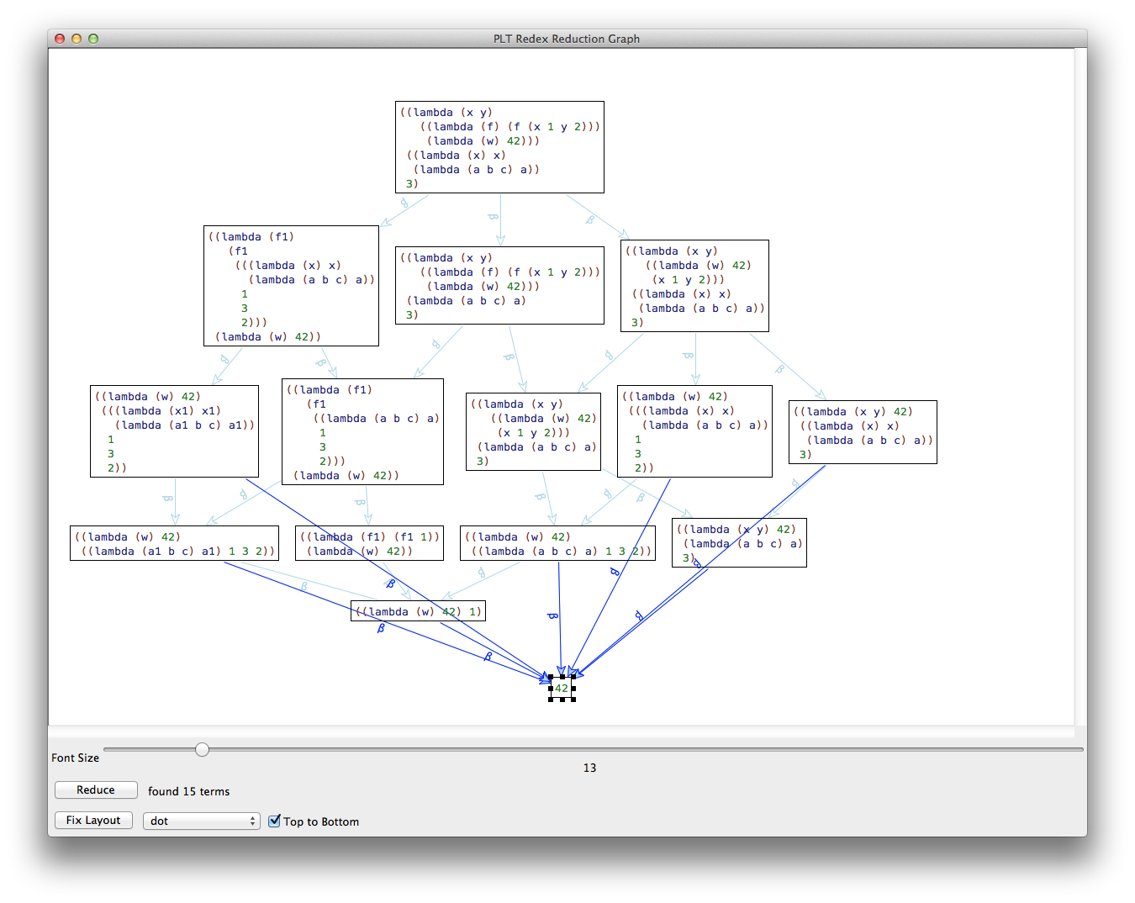
Task: Click the Font Size slider handle
Action: [x=202, y=749]
